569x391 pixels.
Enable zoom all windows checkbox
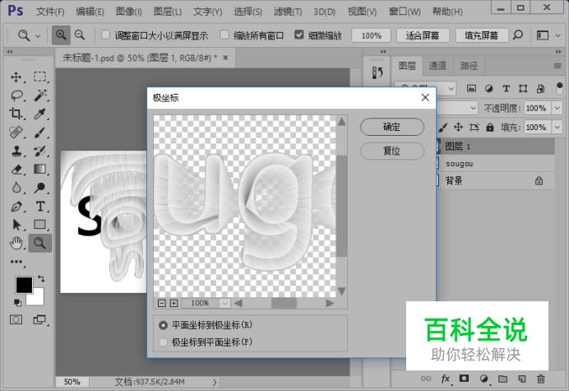point(224,35)
